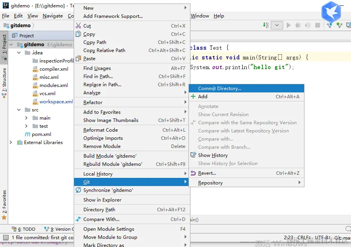Click the Version Control branch icon
This screenshot has width=351, height=247.
point(47,229)
